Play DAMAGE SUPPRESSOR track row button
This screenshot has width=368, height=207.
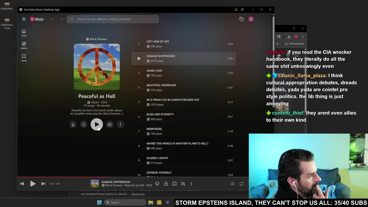tap(139, 58)
